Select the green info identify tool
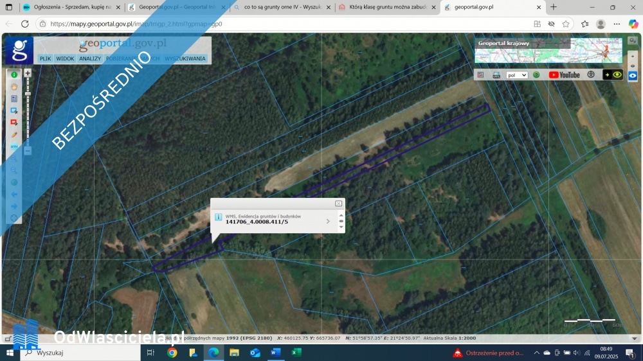Viewport: 643px width, 361px height. (14, 75)
